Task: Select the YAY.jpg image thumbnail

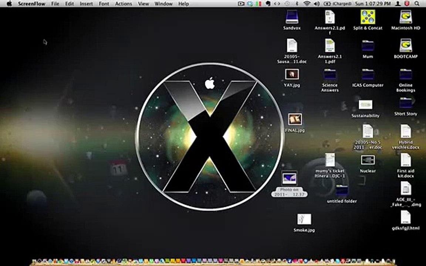Action: pos(292,74)
